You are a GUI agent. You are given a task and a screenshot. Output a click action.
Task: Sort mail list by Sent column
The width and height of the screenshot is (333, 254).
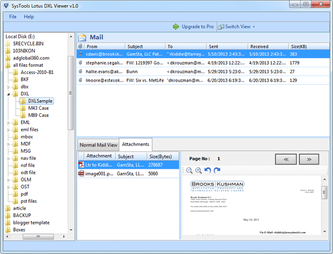coord(227,47)
